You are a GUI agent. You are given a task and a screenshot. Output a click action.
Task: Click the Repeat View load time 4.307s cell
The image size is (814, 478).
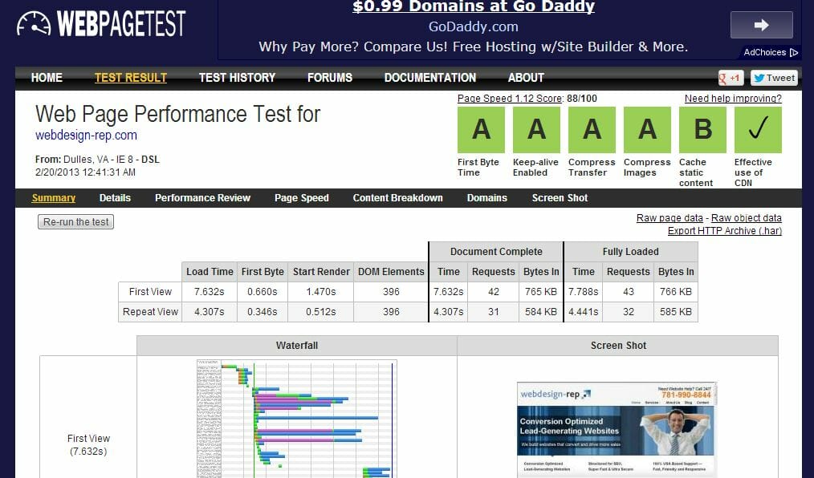tap(210, 312)
